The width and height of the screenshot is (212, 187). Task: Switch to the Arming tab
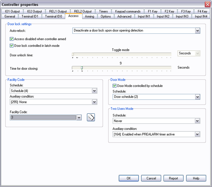coord(89,16)
